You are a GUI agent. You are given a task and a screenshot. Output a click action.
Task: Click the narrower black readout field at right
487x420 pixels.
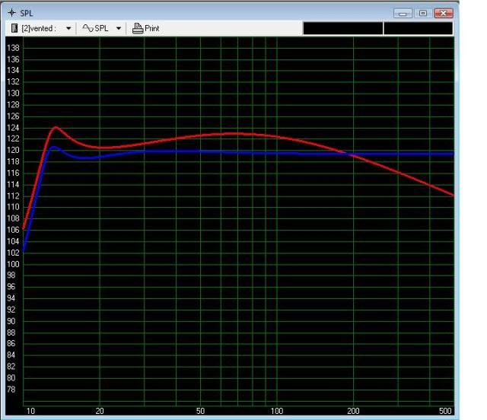[418, 29]
